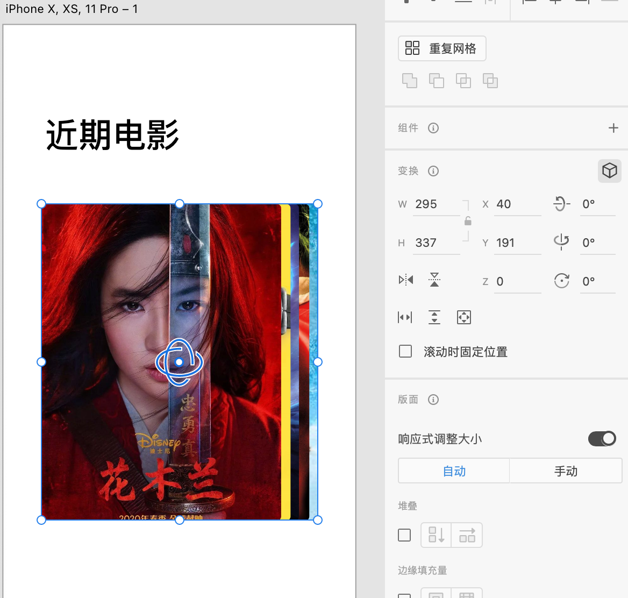Click the Z position field showing 0
The image size is (628, 598).
pyautogui.click(x=517, y=282)
